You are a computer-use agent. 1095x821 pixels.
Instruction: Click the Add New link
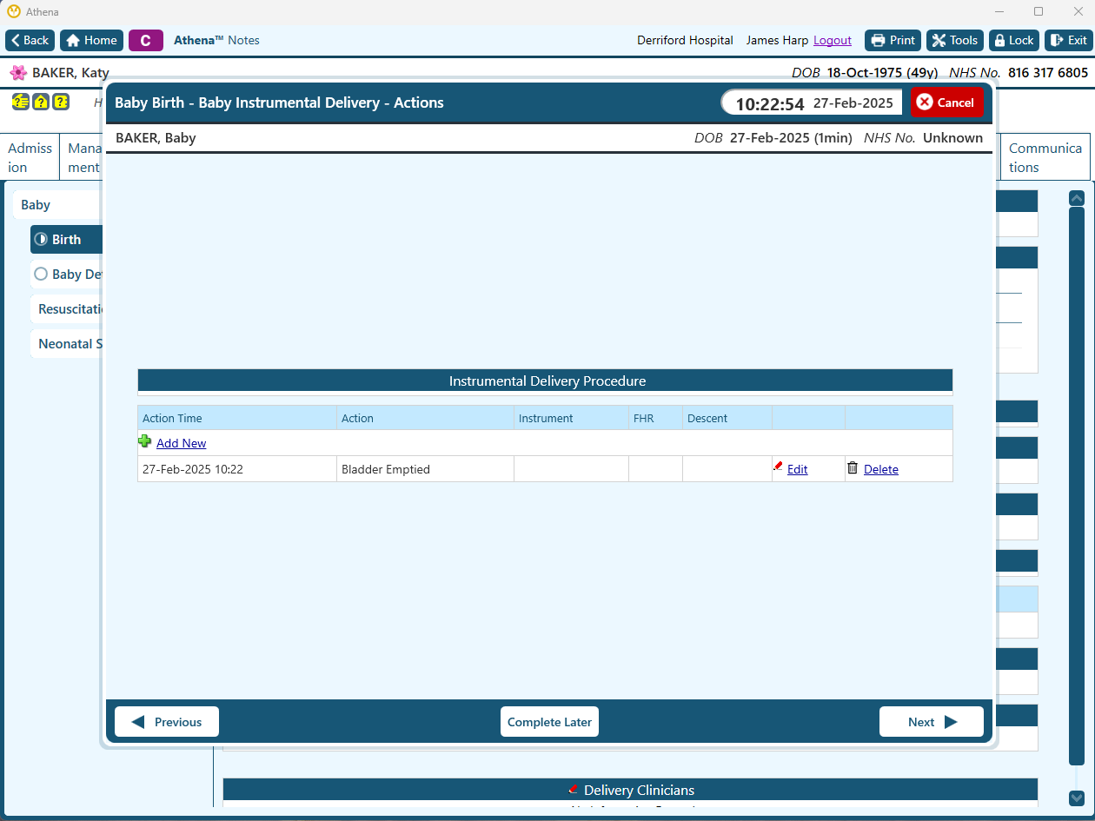pos(181,443)
